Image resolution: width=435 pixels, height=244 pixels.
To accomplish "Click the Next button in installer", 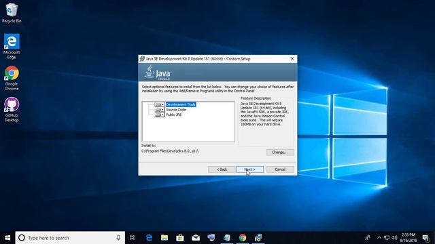I will coord(249,169).
